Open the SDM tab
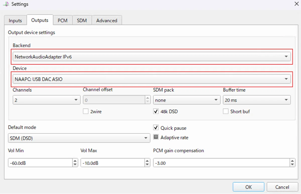The height and width of the screenshot is (194, 301). click(x=82, y=21)
